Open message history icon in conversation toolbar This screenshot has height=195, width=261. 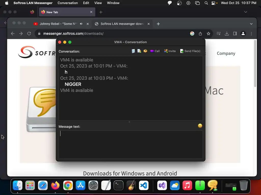coord(133,51)
